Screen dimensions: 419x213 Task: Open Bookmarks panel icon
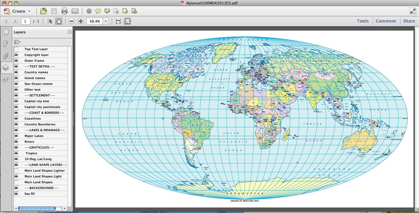click(x=6, y=44)
